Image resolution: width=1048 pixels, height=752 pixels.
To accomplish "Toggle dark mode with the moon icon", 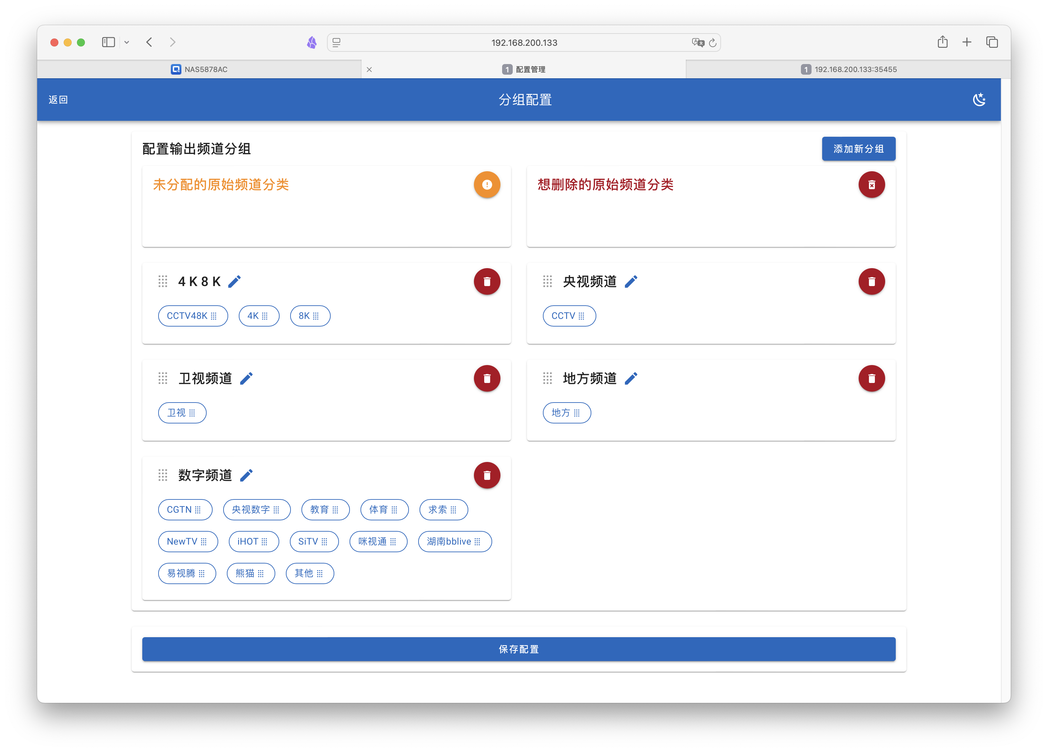I will click(980, 99).
